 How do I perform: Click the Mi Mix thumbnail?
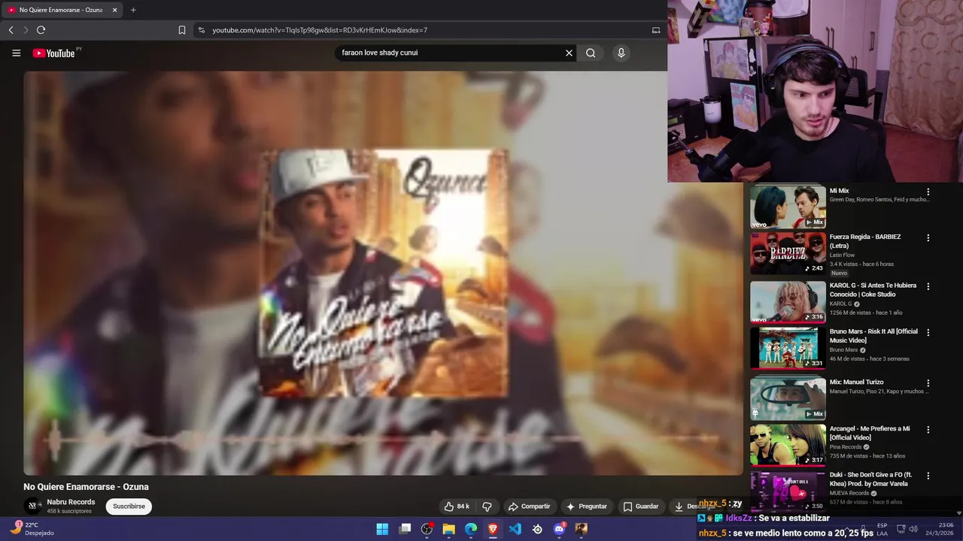(788, 207)
